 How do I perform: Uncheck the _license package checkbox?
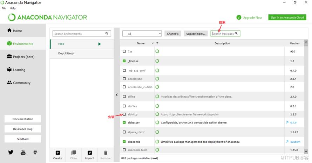(124, 61)
